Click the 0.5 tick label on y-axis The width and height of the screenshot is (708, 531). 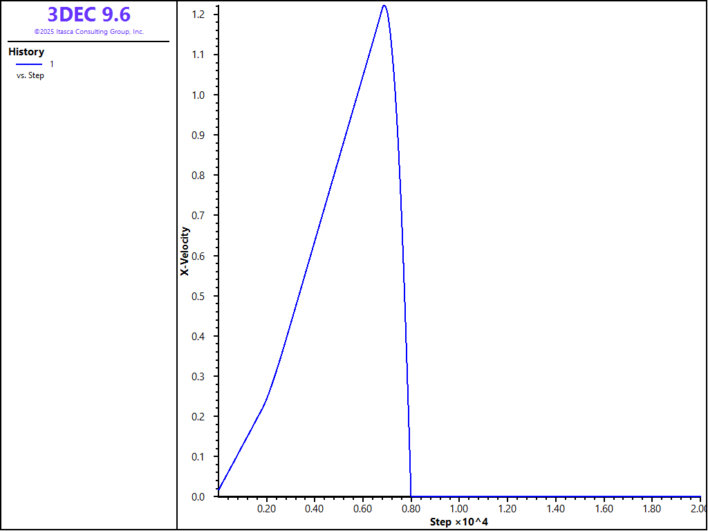pyautogui.click(x=198, y=296)
